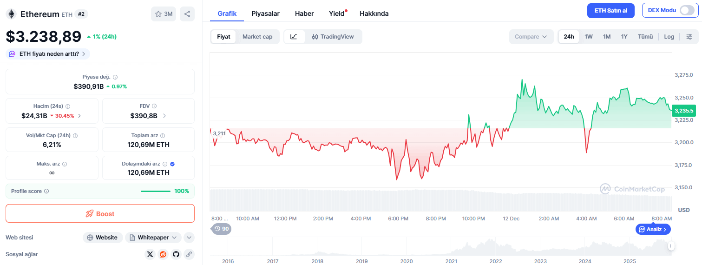
Task: Click the Ethereum logo icon
Action: (x=11, y=14)
